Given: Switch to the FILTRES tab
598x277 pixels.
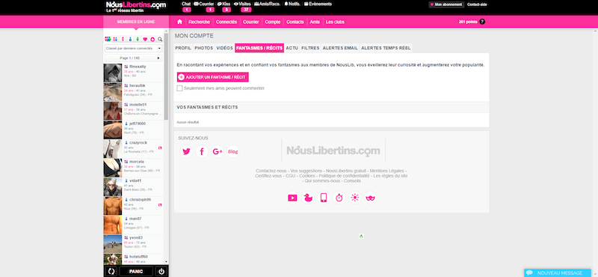Looking at the screenshot, I should (310, 48).
